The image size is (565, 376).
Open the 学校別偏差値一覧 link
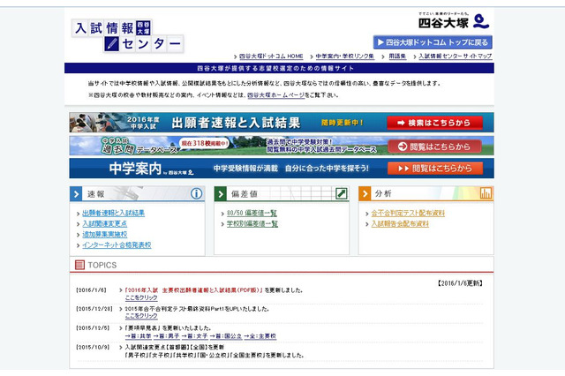coord(252,224)
